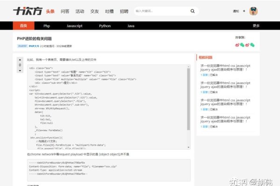
Task: Select the Java category tab
Action: point(131,26)
